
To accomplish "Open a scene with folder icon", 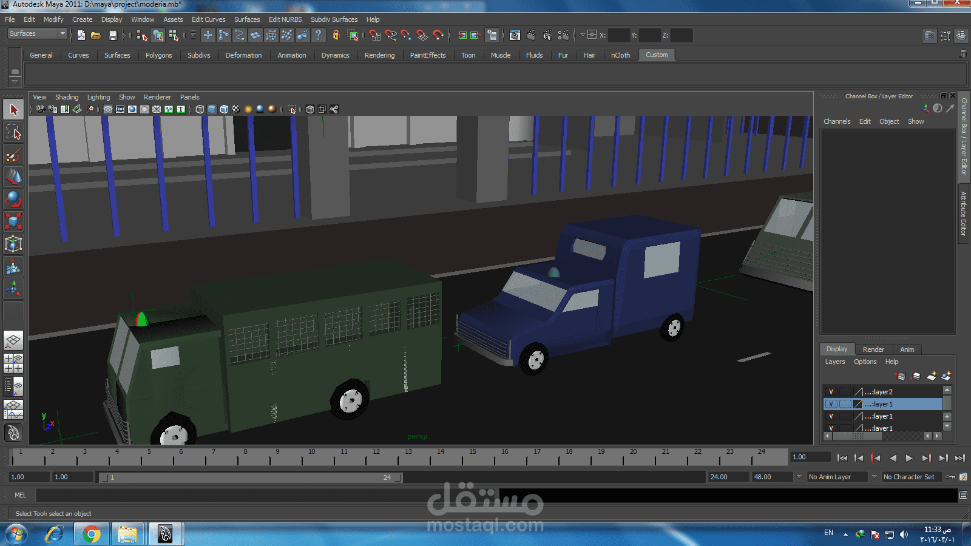I will coord(96,35).
